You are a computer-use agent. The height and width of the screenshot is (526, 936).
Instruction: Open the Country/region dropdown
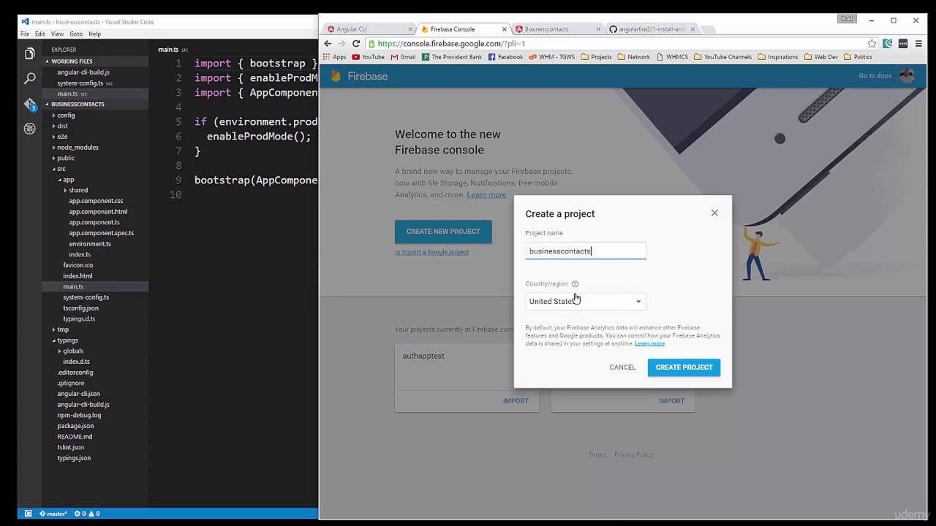point(585,301)
